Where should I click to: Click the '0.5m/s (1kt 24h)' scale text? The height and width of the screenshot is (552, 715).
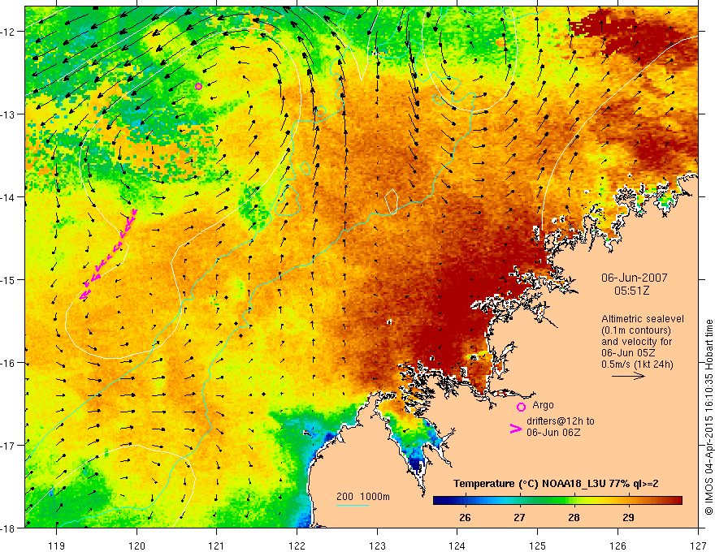tap(637, 364)
